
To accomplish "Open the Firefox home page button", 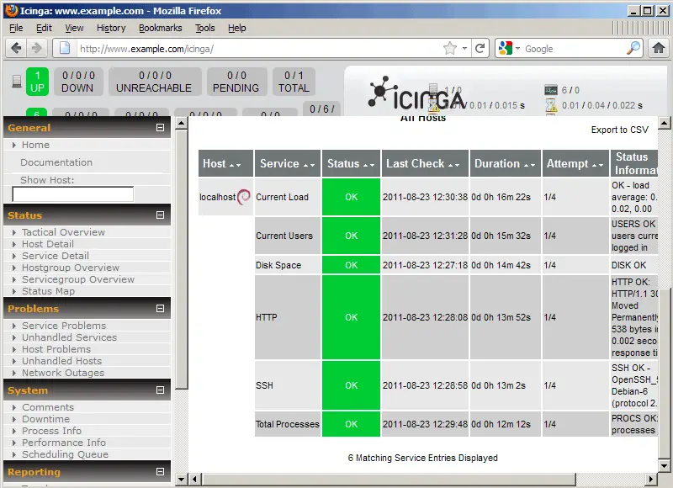I will [659, 48].
